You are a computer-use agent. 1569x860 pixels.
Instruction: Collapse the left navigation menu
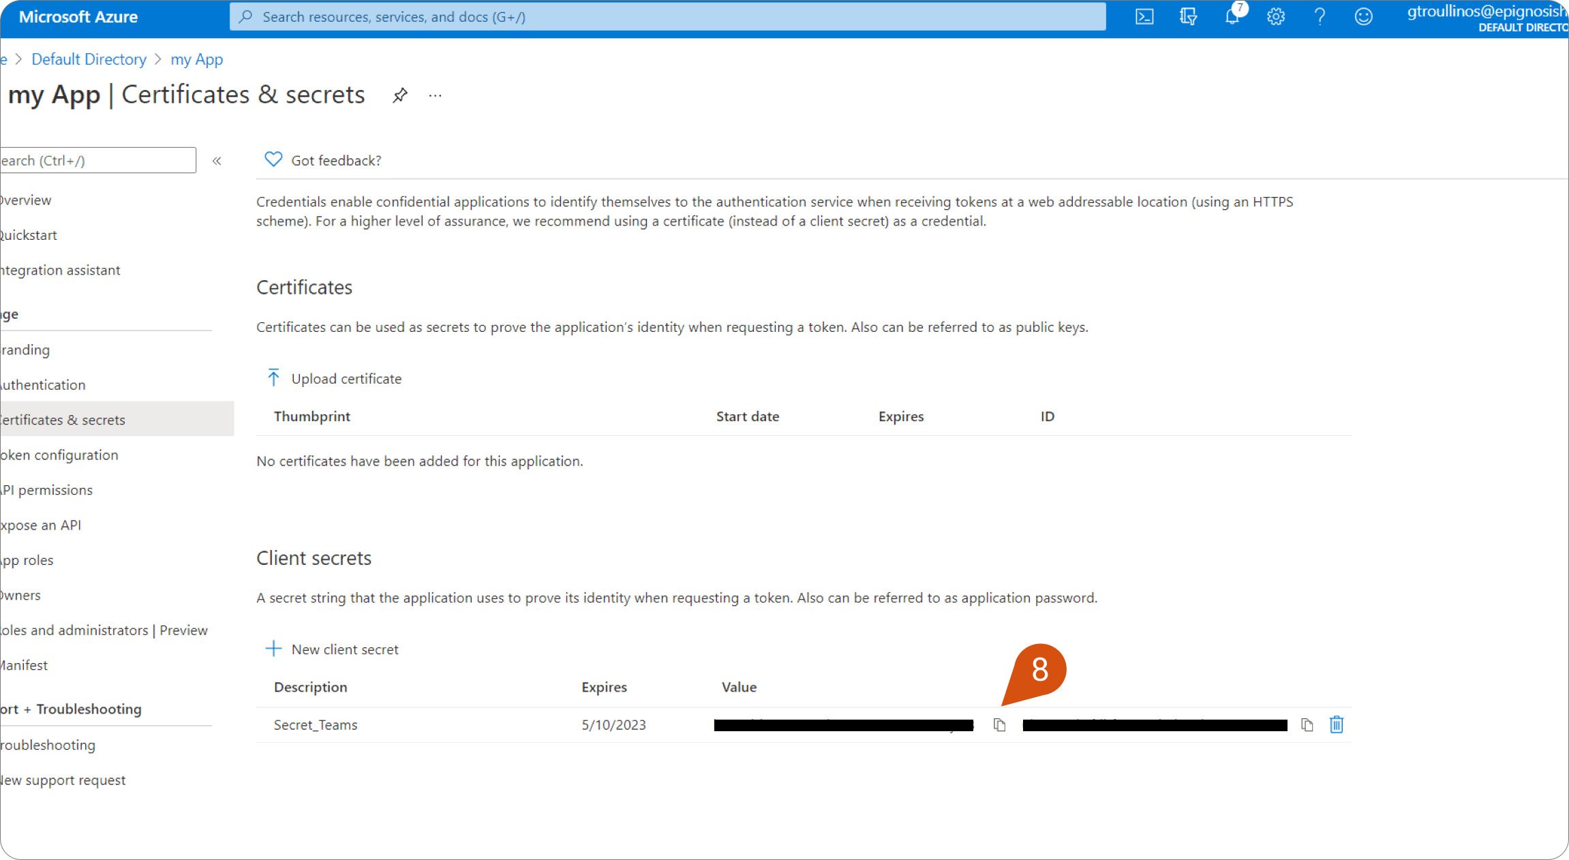coord(217,161)
